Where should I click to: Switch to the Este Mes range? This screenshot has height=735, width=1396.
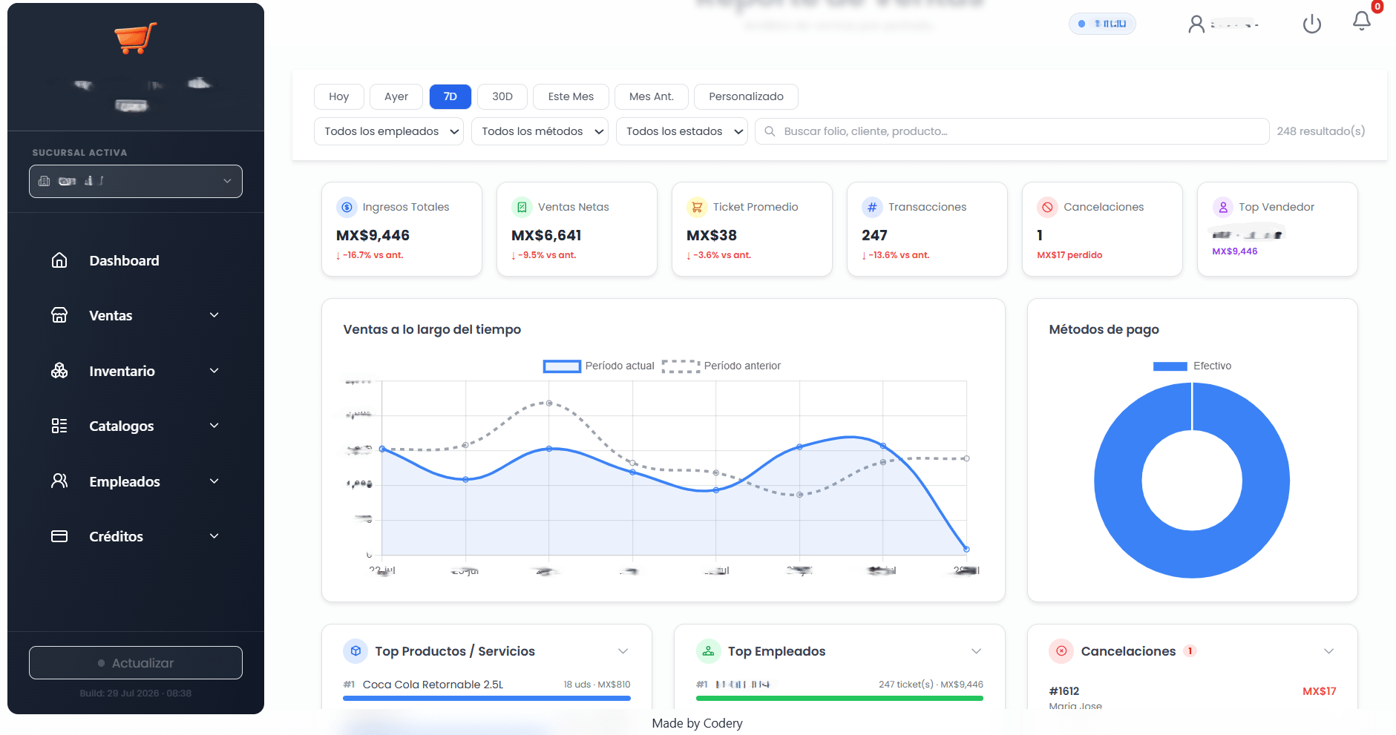tap(571, 96)
